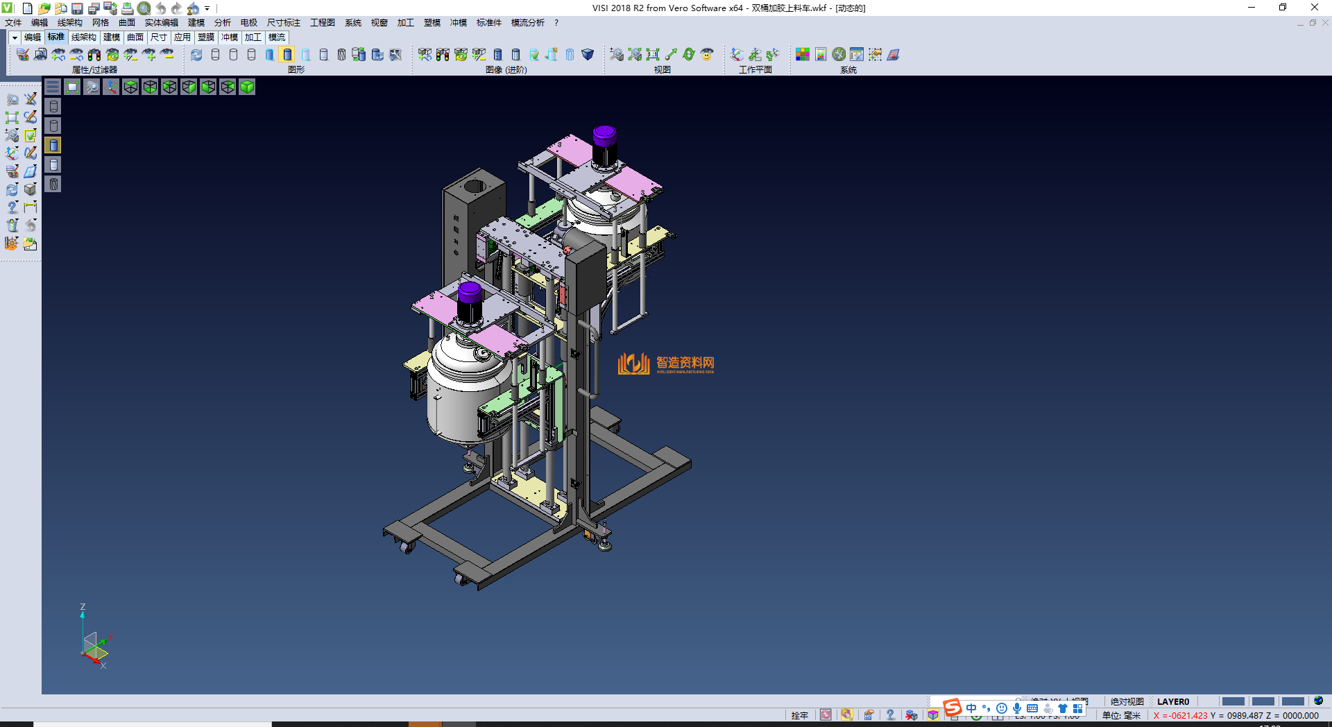The height and width of the screenshot is (727, 1332).
Task: Toggle the active shaded mode in side strip
Action: tap(53, 145)
